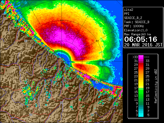
Task: Select the "PPI" scan type label
Action: 127,14
